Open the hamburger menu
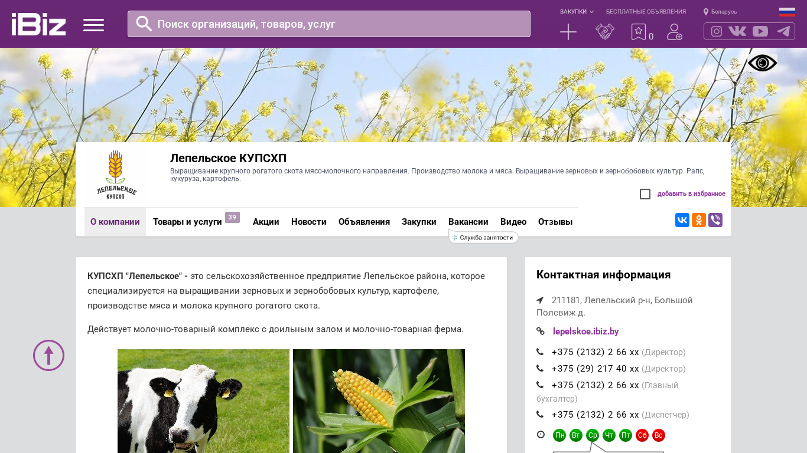This screenshot has width=807, height=453. pos(93,25)
